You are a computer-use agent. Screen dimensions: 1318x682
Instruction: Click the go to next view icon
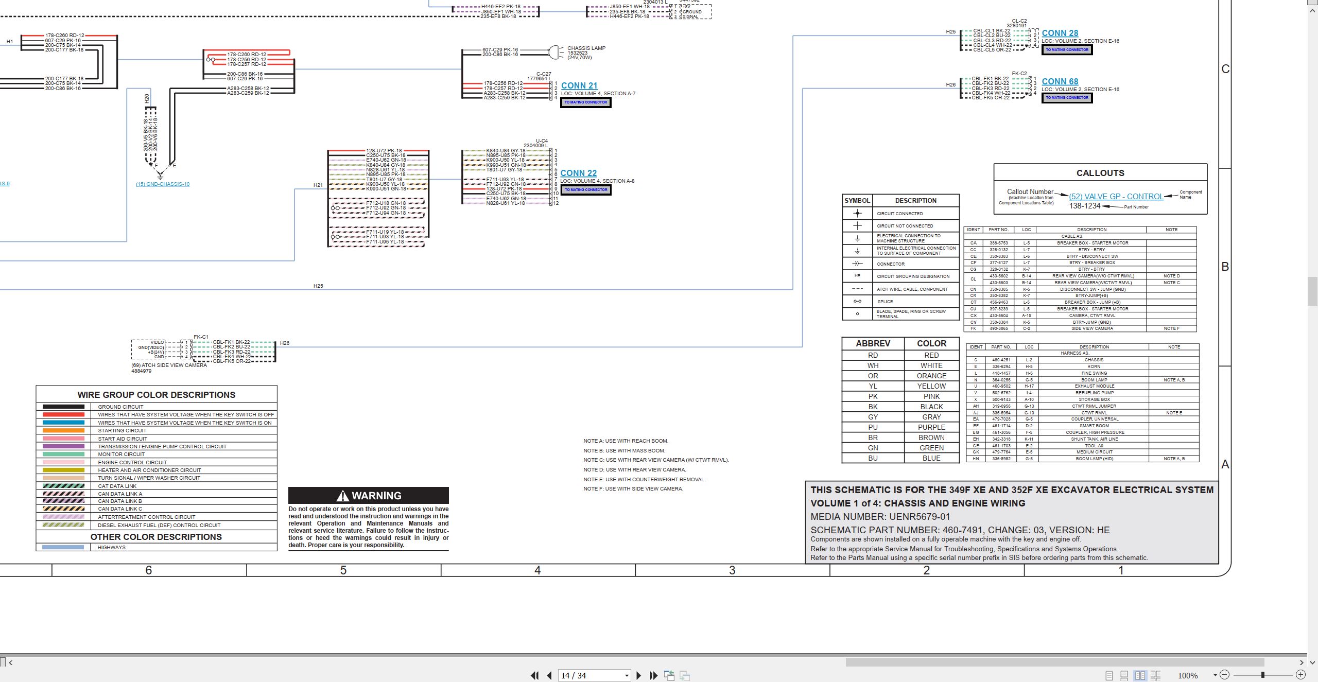pyautogui.click(x=685, y=675)
